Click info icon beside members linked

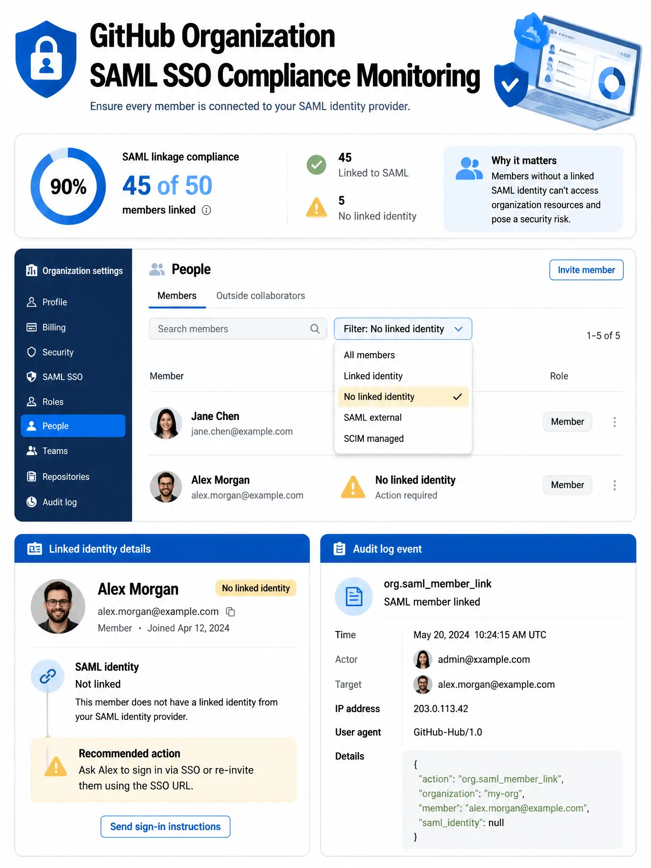pyautogui.click(x=206, y=210)
